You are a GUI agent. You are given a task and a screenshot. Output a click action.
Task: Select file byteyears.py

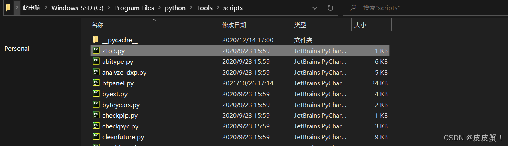(121, 105)
